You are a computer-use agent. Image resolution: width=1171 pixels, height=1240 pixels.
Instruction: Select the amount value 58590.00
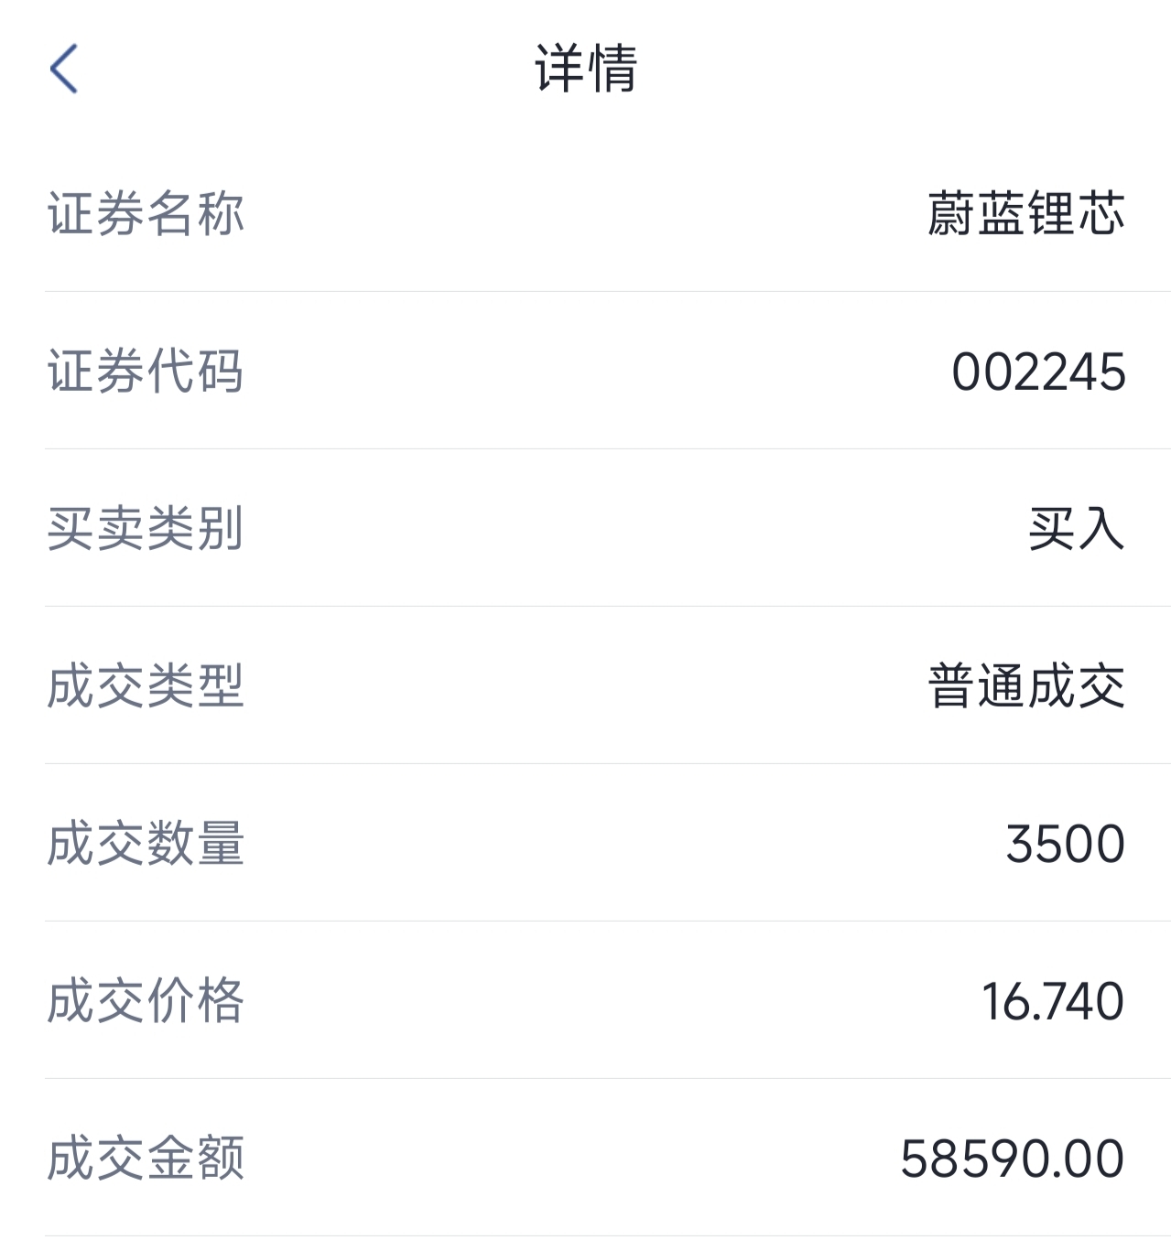[1012, 1159]
